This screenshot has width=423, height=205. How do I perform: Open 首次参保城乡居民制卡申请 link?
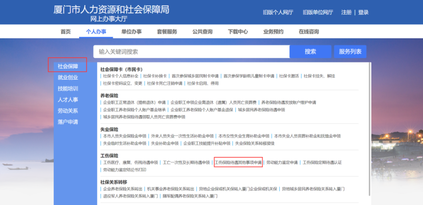tap(195, 76)
